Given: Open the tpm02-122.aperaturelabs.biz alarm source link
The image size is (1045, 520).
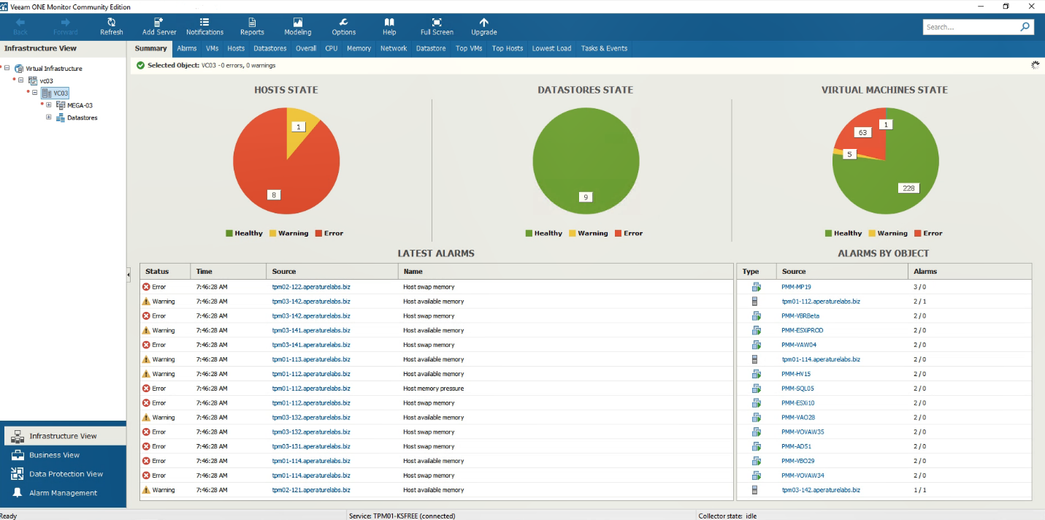Looking at the screenshot, I should coord(311,286).
